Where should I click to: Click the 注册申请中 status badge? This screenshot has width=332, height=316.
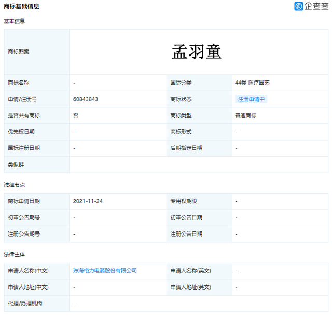[x=251, y=99]
